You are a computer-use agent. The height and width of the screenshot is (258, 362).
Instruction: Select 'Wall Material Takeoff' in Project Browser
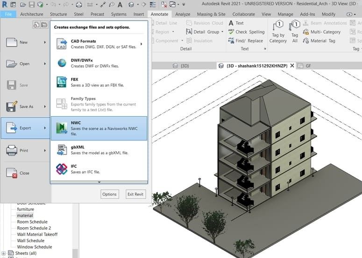click(37, 234)
